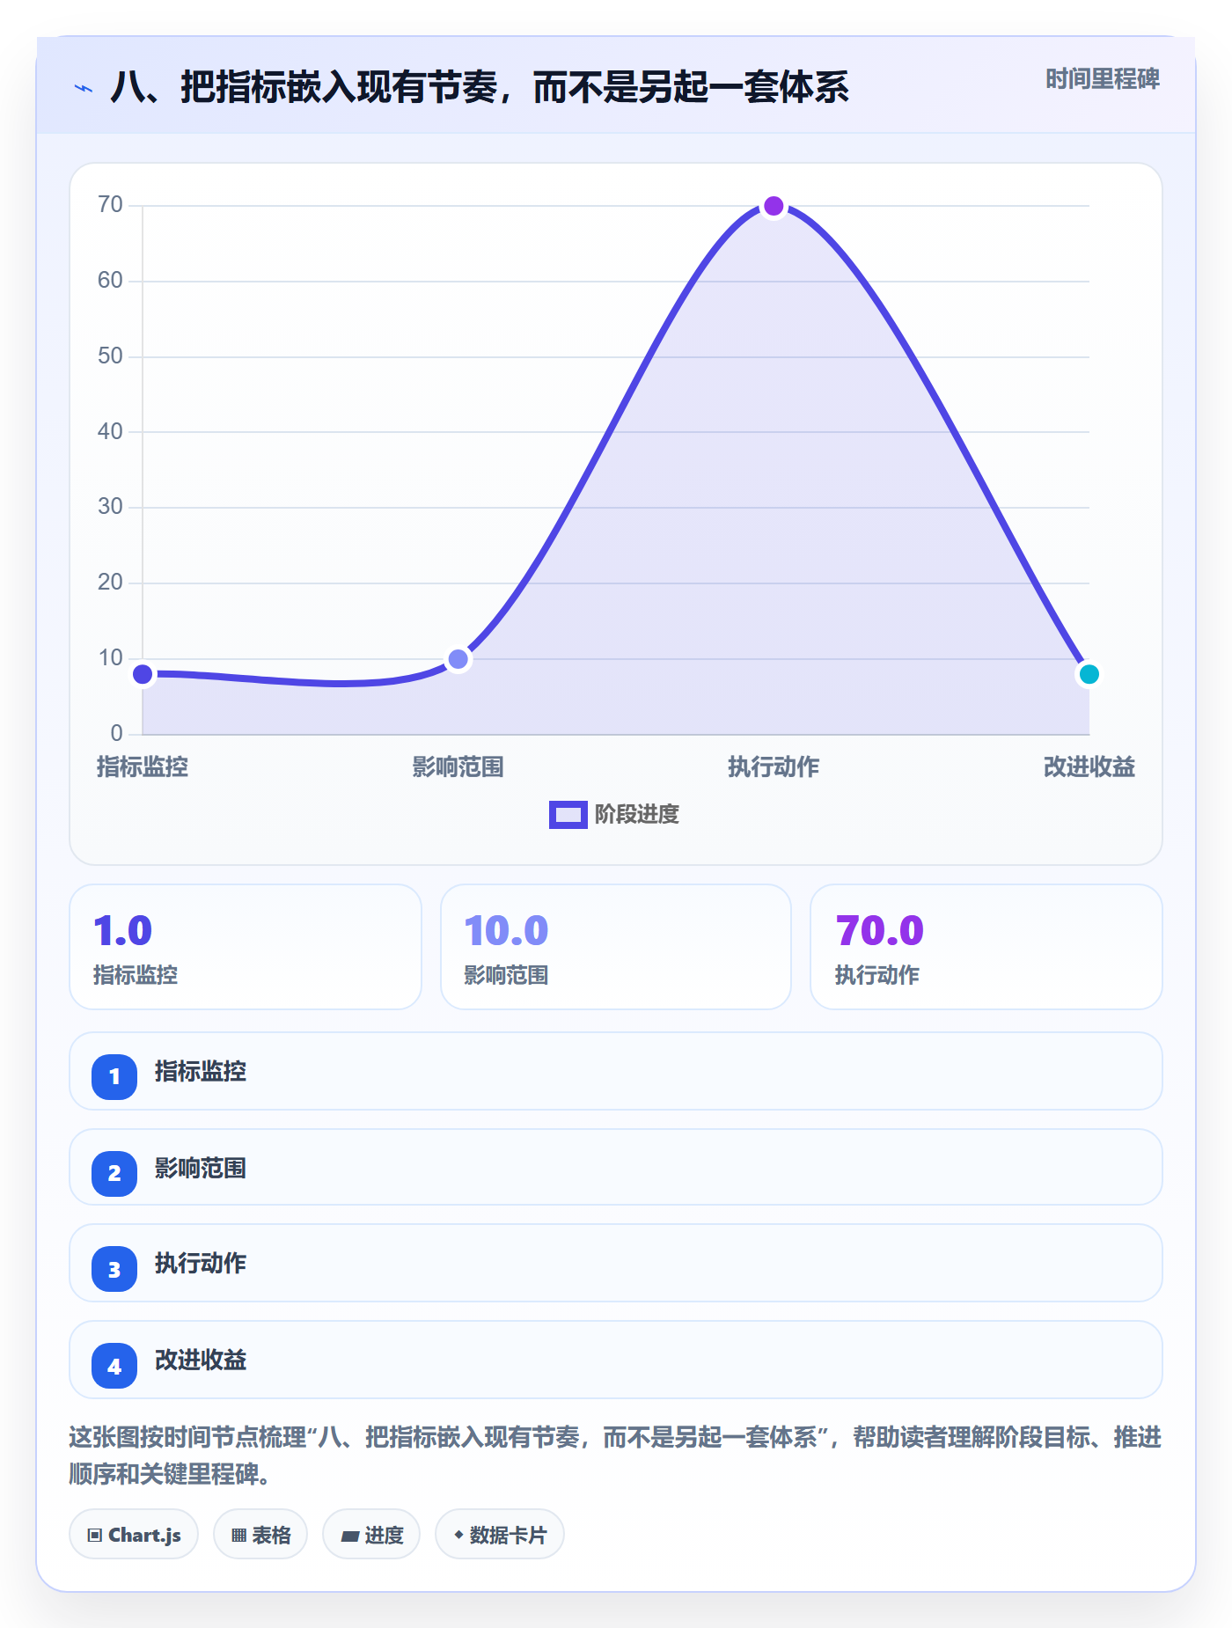Click the 表格 tag
1232x1628 pixels.
point(260,1535)
